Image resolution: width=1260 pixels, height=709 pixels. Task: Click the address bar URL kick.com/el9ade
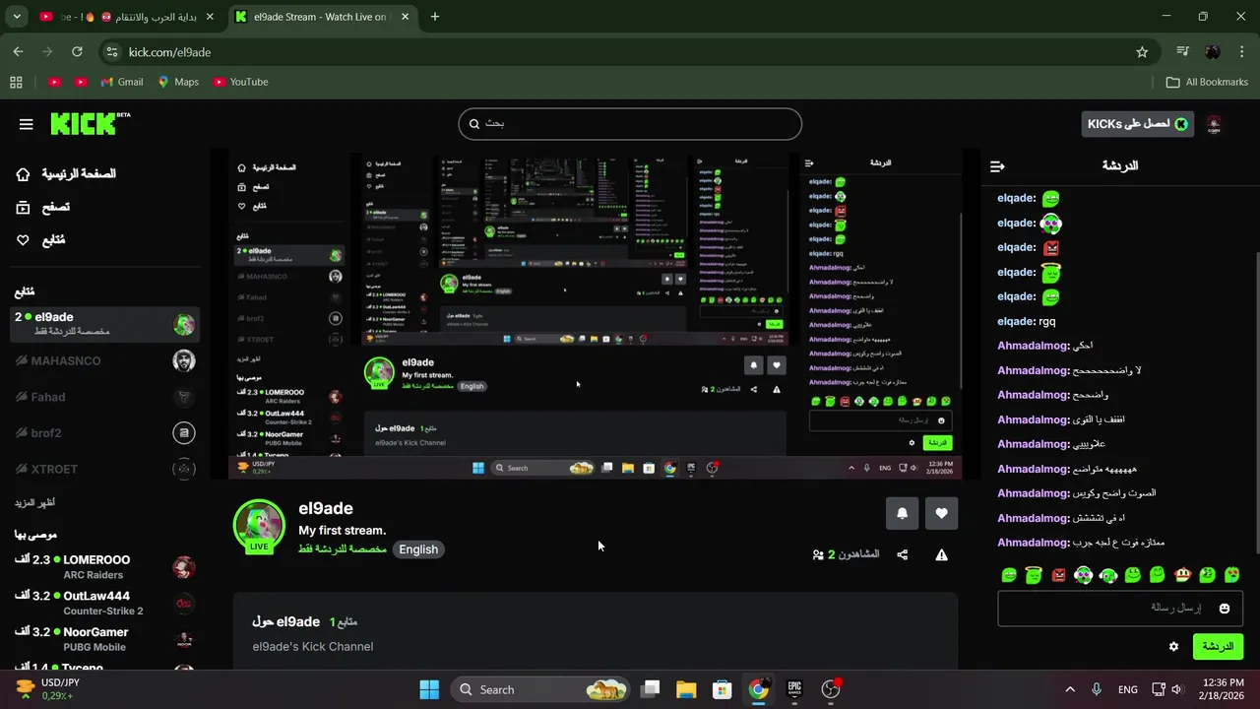click(169, 52)
